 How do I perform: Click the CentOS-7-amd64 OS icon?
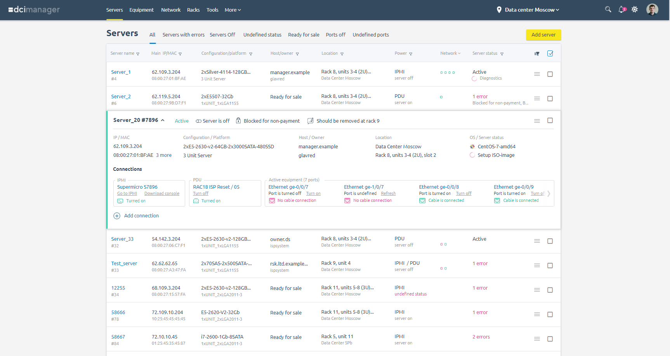click(x=472, y=147)
